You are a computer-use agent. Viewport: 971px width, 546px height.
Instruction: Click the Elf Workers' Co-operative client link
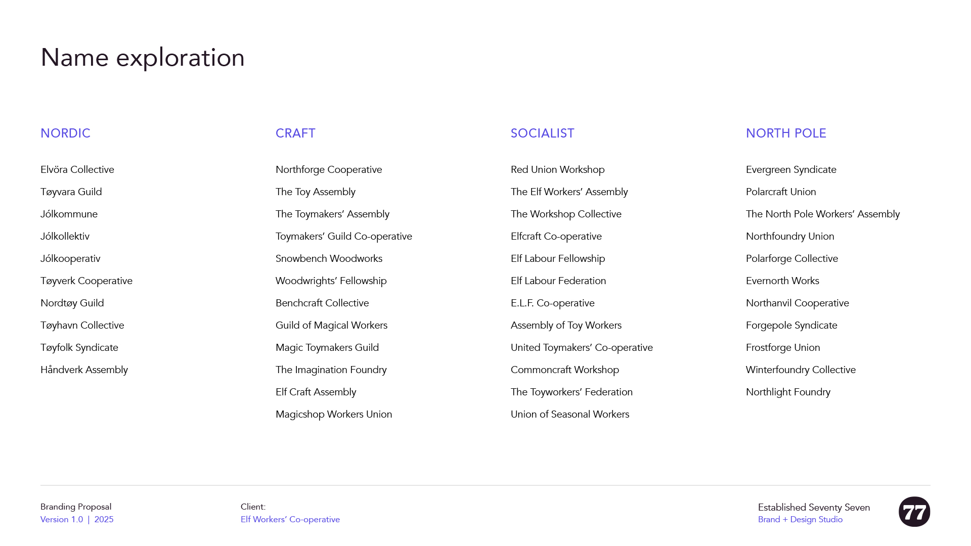pos(290,519)
